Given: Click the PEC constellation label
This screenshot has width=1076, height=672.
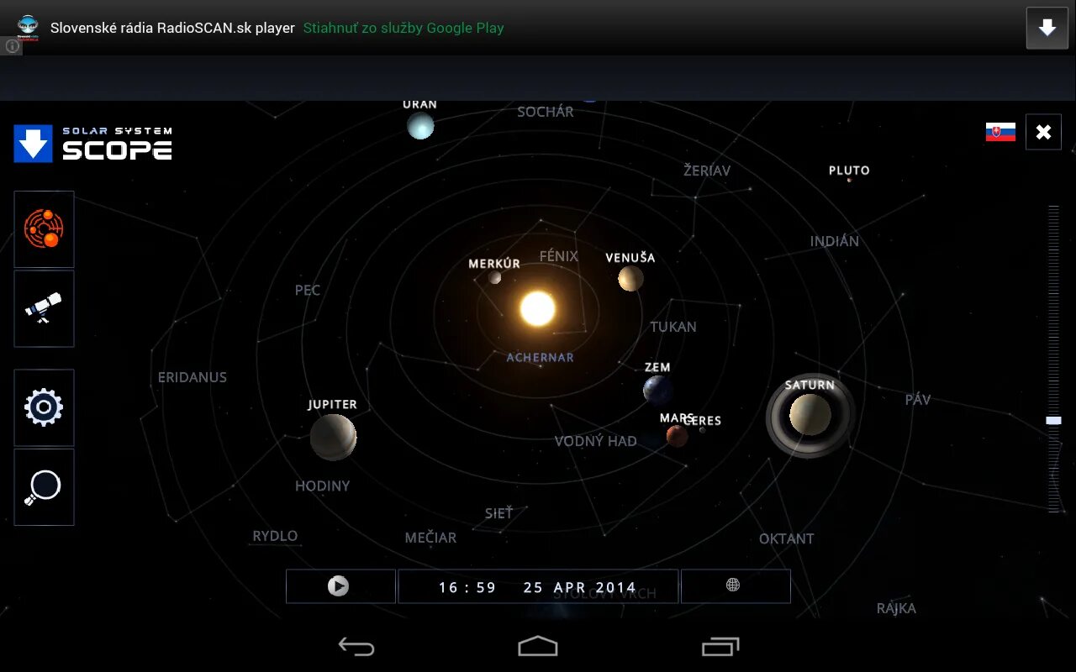Looking at the screenshot, I should pos(308,290).
